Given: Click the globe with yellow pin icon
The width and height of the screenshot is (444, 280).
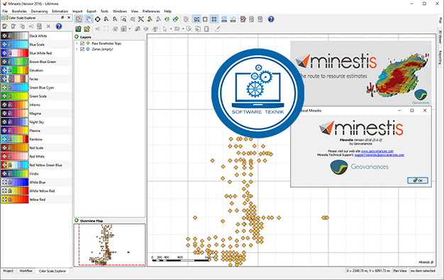Looking at the screenshot, I should (176, 19).
